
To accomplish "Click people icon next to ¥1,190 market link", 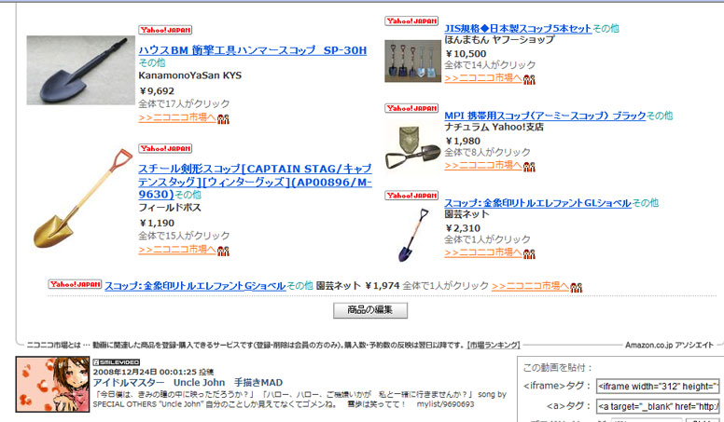I will click(224, 251).
